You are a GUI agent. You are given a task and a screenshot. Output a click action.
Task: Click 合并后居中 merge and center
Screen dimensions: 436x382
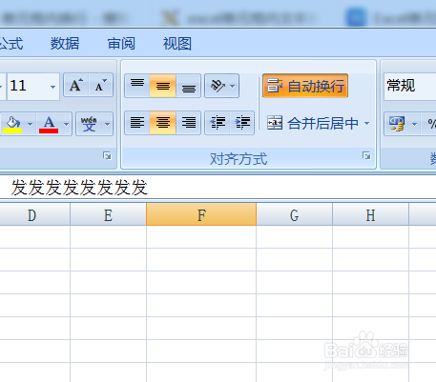tap(313, 123)
